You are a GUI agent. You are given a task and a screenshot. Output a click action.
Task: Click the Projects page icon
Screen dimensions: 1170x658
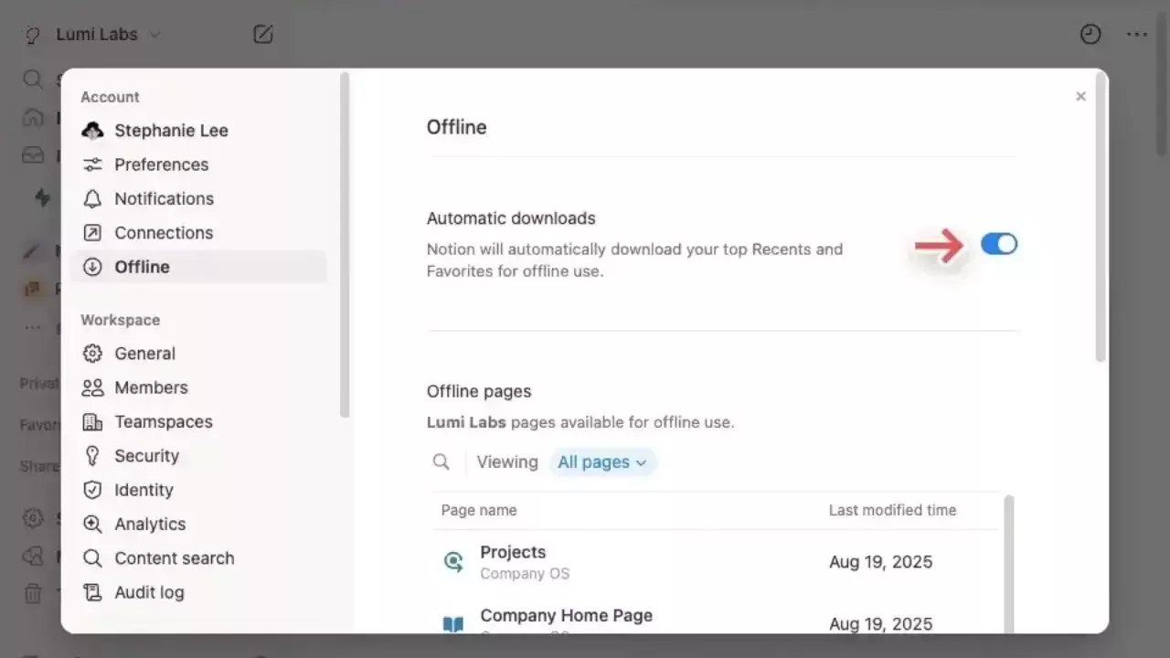(x=453, y=562)
